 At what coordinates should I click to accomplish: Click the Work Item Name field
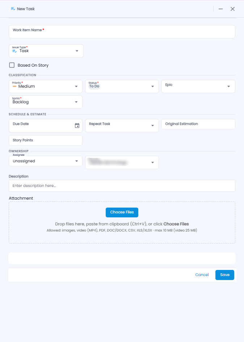(122, 32)
